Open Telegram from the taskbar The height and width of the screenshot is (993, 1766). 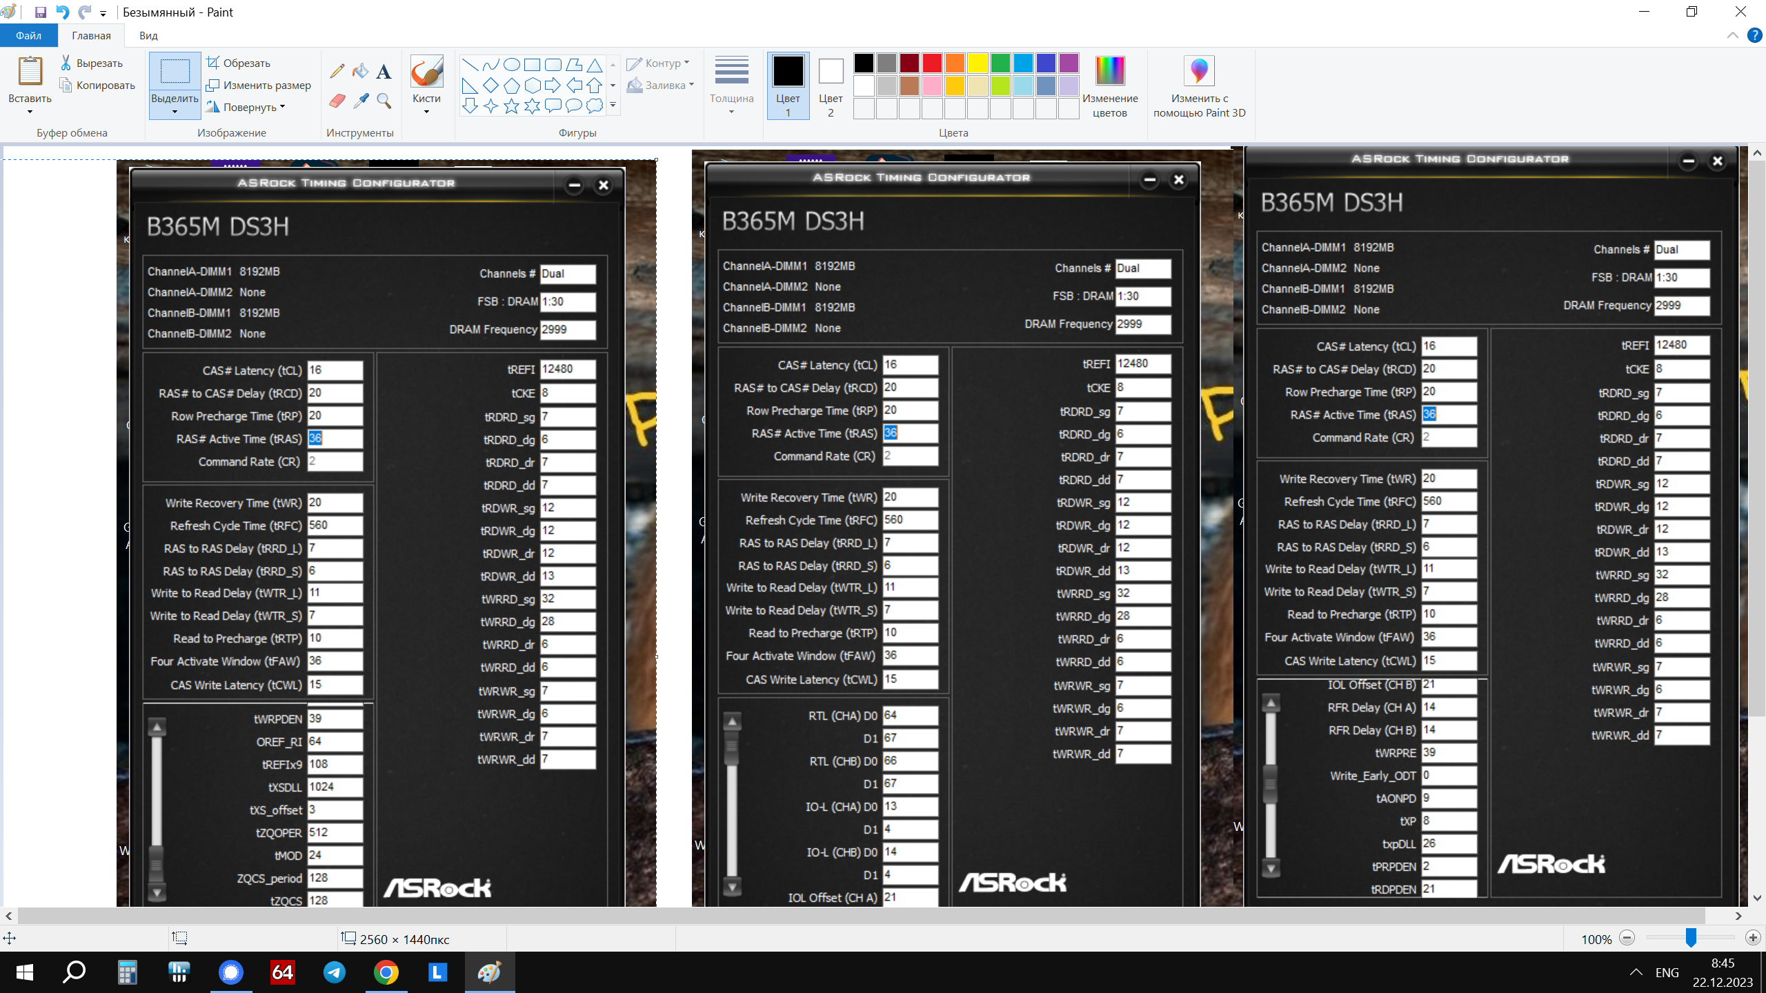click(x=335, y=972)
